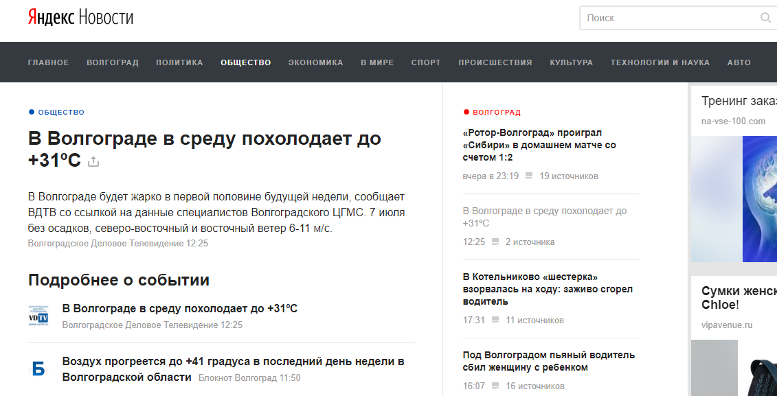Screen dimensions: 777x396
Task: Click the 16:07 timestamp
Action: point(474,386)
